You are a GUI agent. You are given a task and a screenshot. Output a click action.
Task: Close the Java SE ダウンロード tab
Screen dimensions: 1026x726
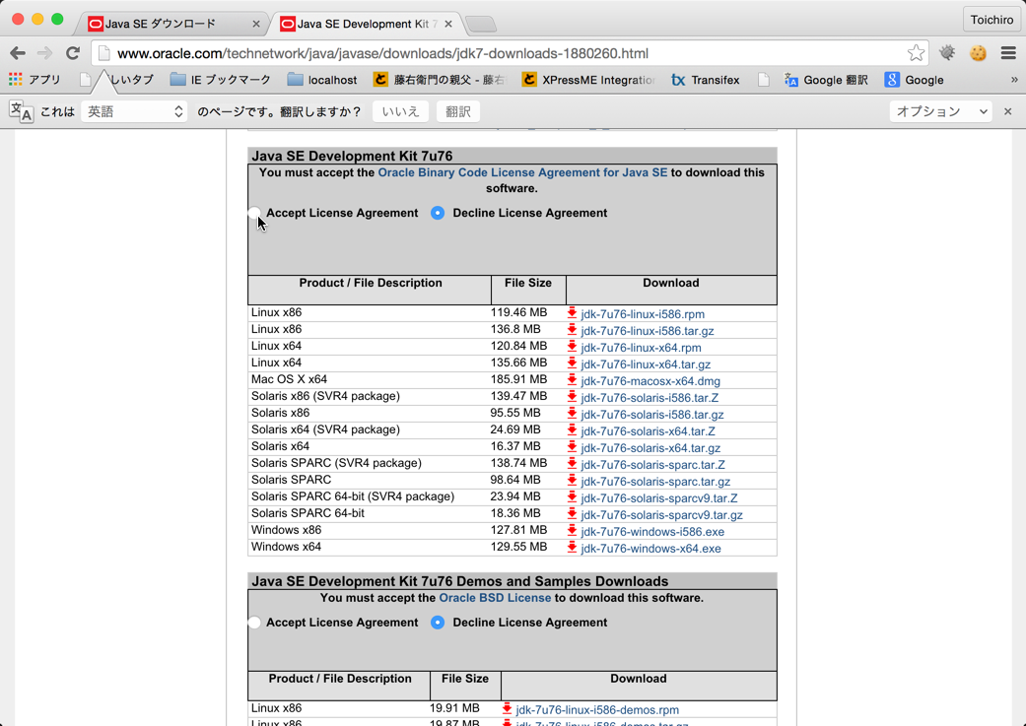[x=256, y=25]
